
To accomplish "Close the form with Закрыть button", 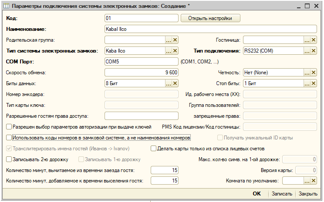I will (308, 194).
